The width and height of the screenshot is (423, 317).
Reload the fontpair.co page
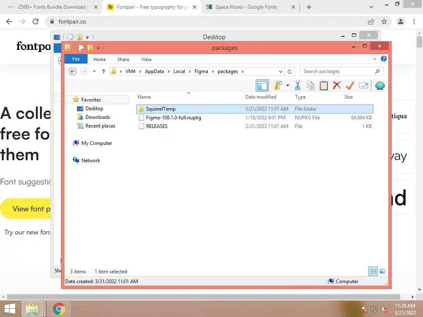pos(36,21)
